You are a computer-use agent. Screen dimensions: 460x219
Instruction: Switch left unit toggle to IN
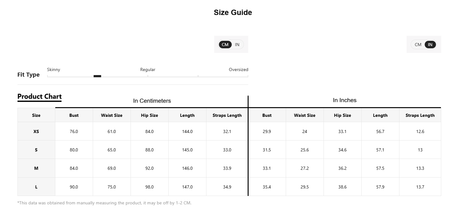[237, 45]
